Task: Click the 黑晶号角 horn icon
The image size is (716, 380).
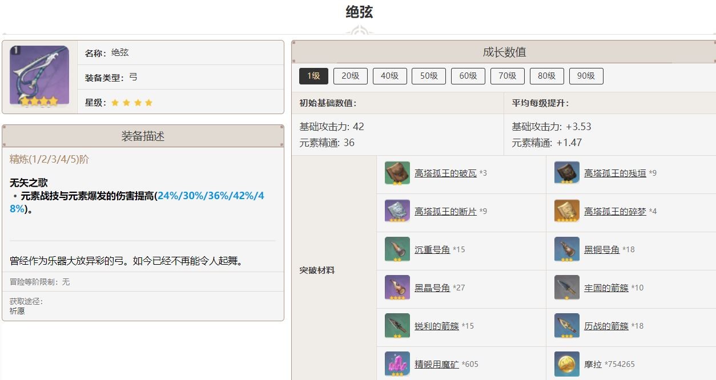Action: pos(397,288)
